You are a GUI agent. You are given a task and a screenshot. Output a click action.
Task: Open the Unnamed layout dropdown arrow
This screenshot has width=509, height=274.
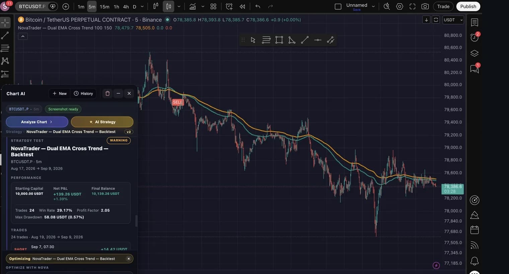click(373, 6)
